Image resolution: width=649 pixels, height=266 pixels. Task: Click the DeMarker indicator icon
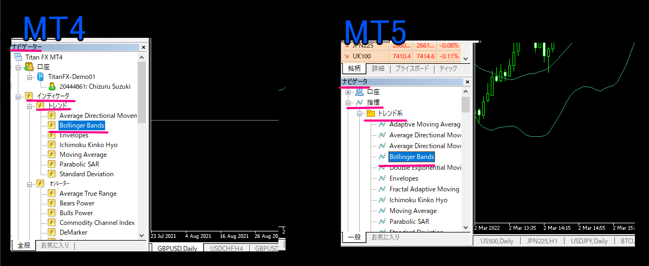point(52,232)
